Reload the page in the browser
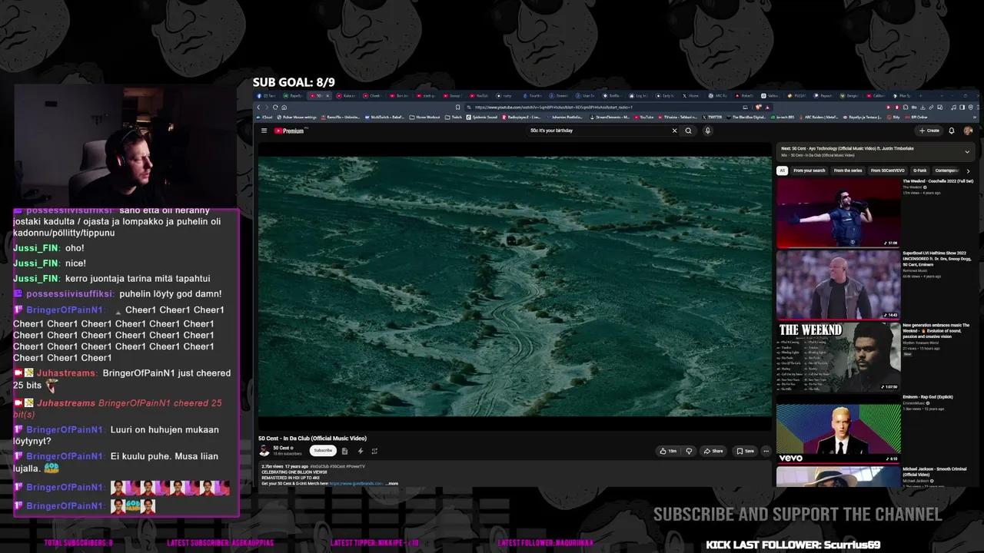The image size is (984, 553). [275, 107]
